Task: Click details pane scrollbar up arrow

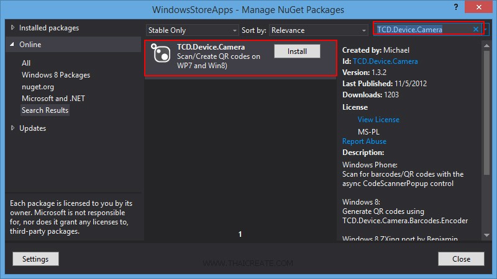Action: click(486, 46)
